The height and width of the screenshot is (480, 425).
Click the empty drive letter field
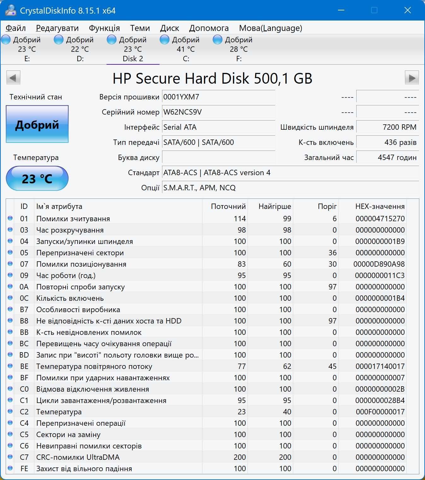pyautogui.click(x=218, y=157)
